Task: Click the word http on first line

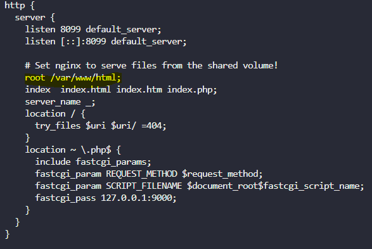Action: (15, 5)
